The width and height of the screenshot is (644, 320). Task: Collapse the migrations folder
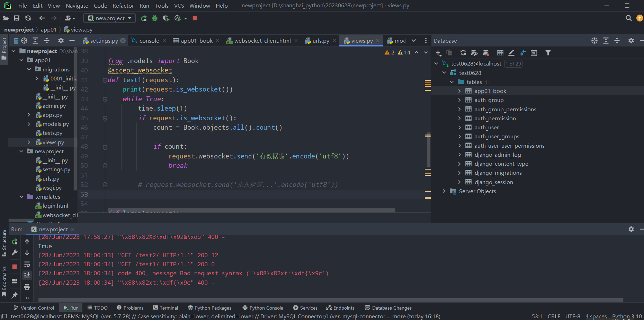tap(29, 69)
